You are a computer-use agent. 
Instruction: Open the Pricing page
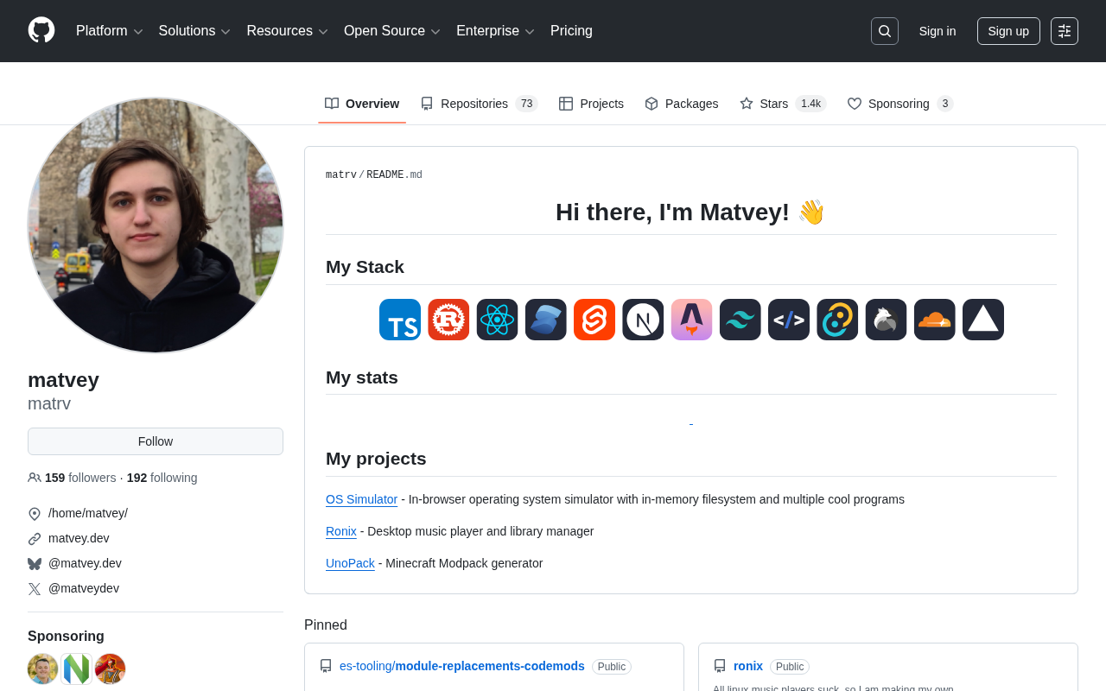[571, 31]
